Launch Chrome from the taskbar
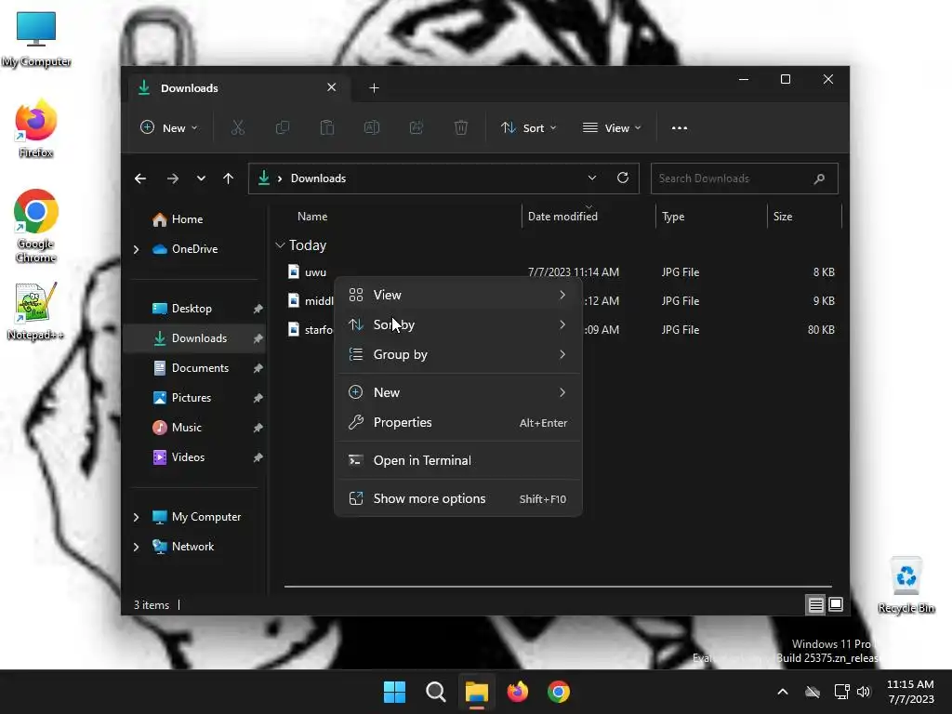Viewport: 952px width, 714px height. (x=559, y=692)
